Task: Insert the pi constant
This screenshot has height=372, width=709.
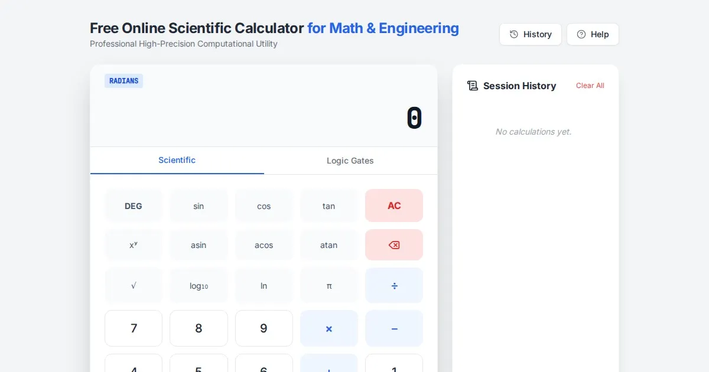Action: [329, 286]
